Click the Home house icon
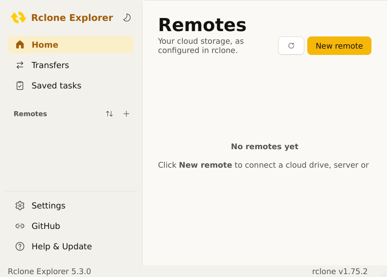This screenshot has width=387, height=277. [x=20, y=45]
